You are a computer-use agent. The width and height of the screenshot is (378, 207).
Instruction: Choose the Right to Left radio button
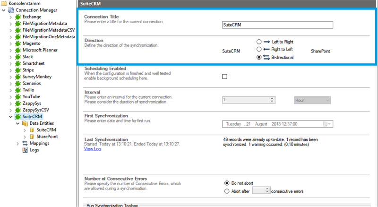pyautogui.click(x=259, y=49)
